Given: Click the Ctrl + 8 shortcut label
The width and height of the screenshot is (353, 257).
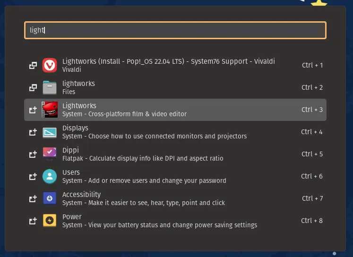Looking at the screenshot, I should (x=312, y=221).
